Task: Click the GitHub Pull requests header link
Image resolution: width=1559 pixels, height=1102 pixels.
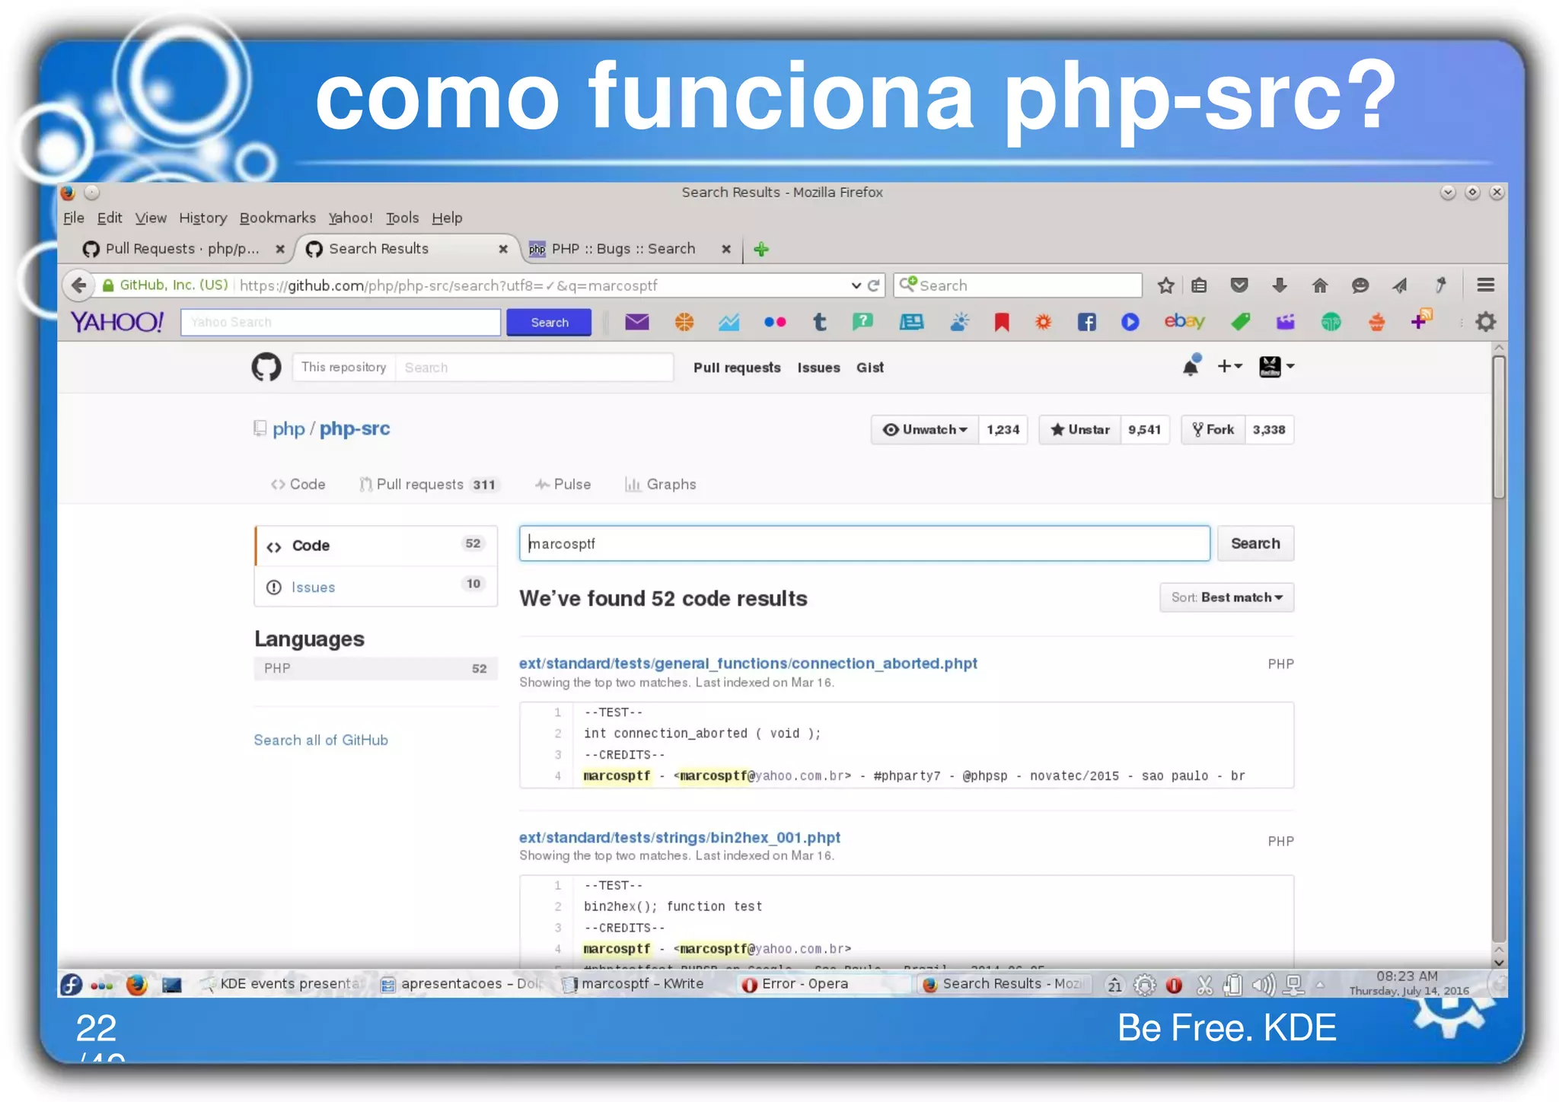Action: tap(737, 368)
